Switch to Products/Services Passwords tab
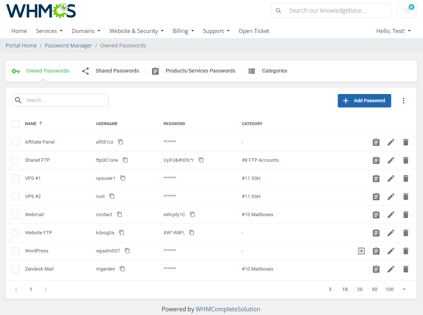Image resolution: width=423 pixels, height=315 pixels. 193,71
